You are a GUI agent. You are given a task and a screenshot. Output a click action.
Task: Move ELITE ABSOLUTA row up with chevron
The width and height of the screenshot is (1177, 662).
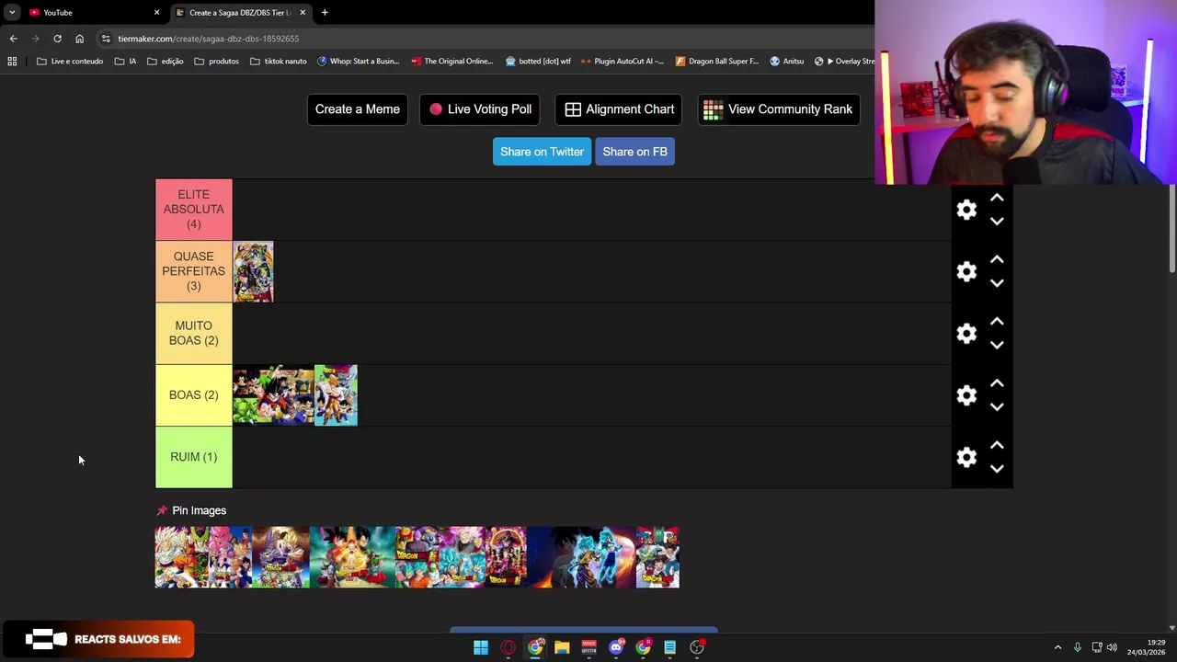(x=997, y=198)
